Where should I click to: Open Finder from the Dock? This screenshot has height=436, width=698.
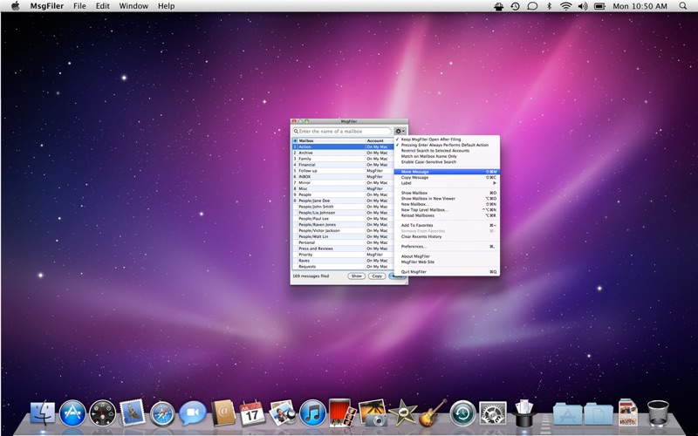[x=43, y=413]
